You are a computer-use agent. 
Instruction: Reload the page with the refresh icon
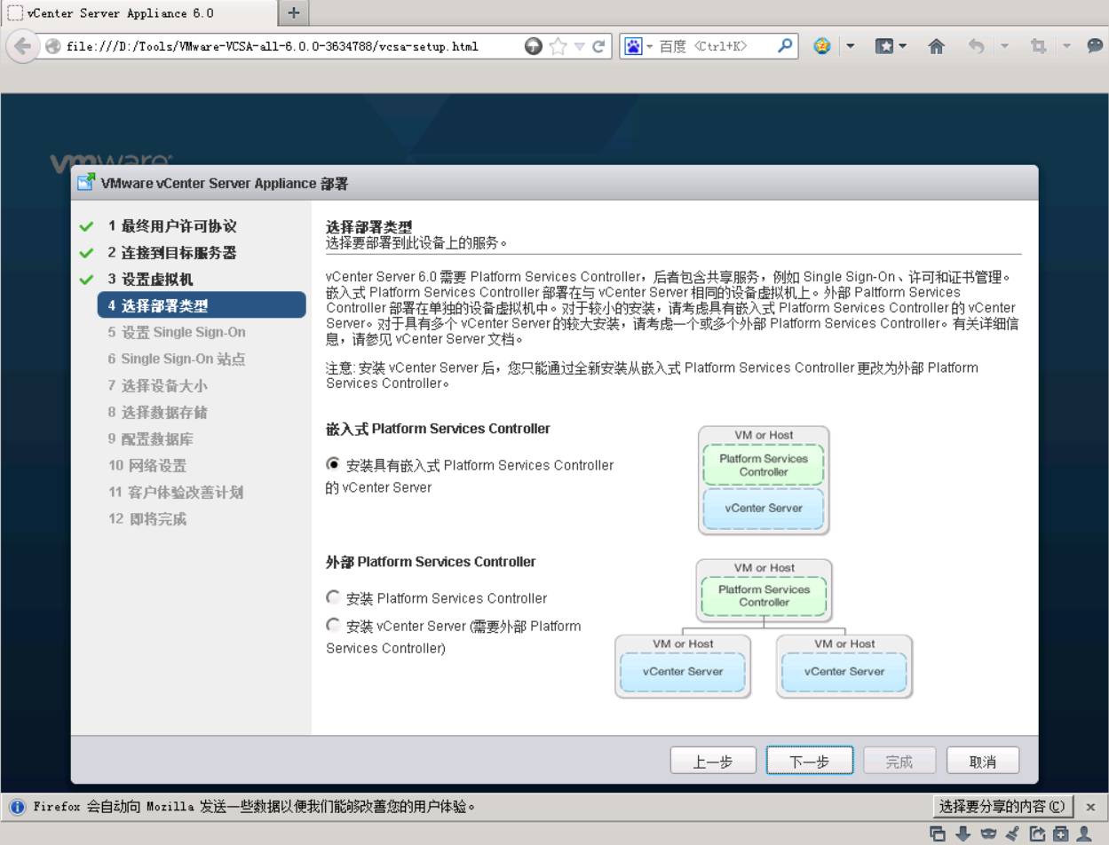598,46
